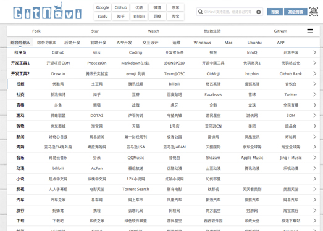
Task: Expand the 社交 row chevron
Action: 314,94
